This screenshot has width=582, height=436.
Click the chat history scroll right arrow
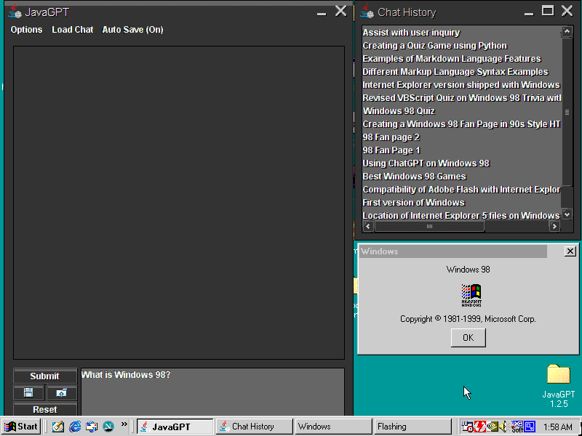pos(554,226)
